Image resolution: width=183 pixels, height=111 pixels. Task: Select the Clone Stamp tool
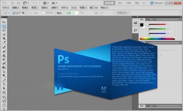click(x=4, y=55)
